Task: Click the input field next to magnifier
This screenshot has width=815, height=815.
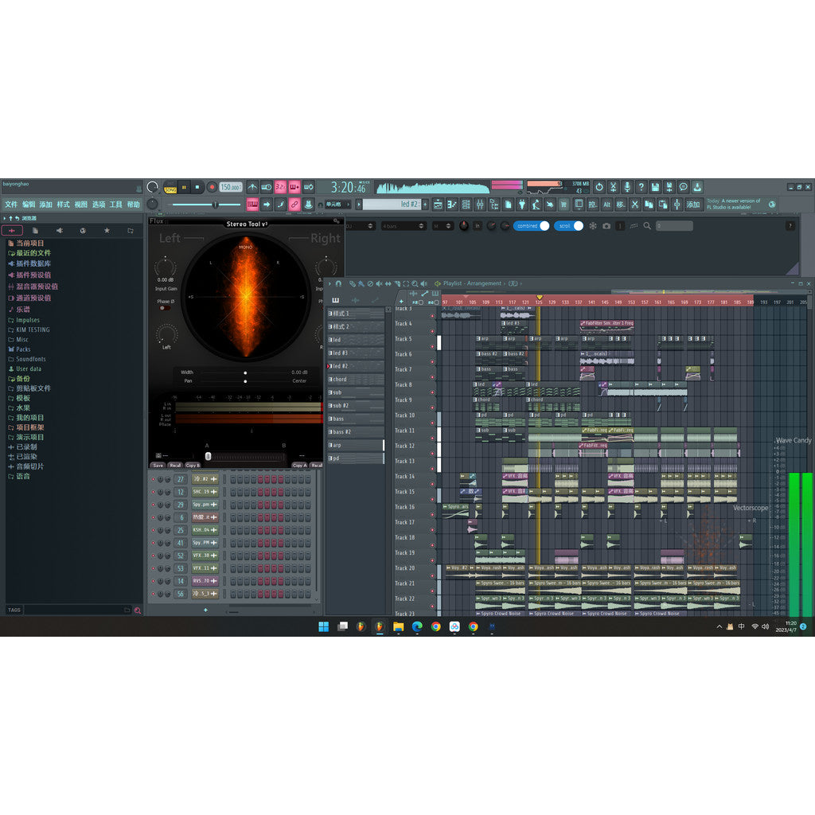Action: click(674, 225)
